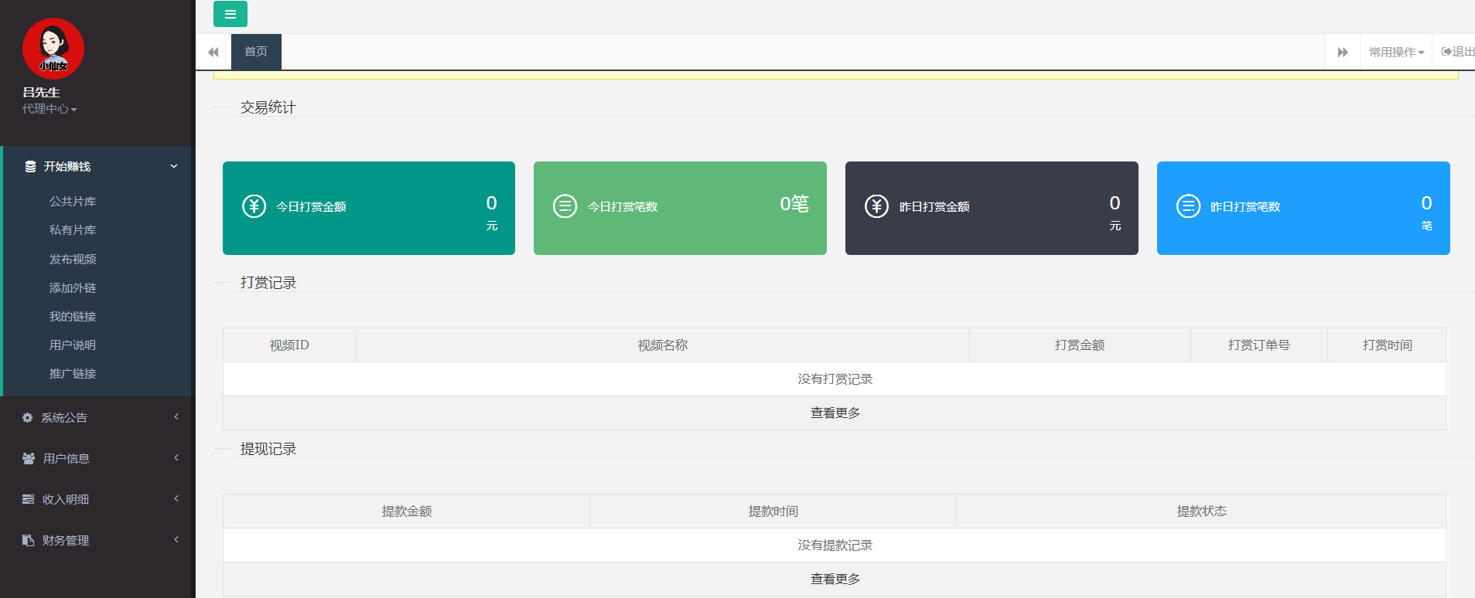This screenshot has width=1475, height=598.
Task: Click the list icon on 昨日打赏笔数 card
Action: point(1188,206)
